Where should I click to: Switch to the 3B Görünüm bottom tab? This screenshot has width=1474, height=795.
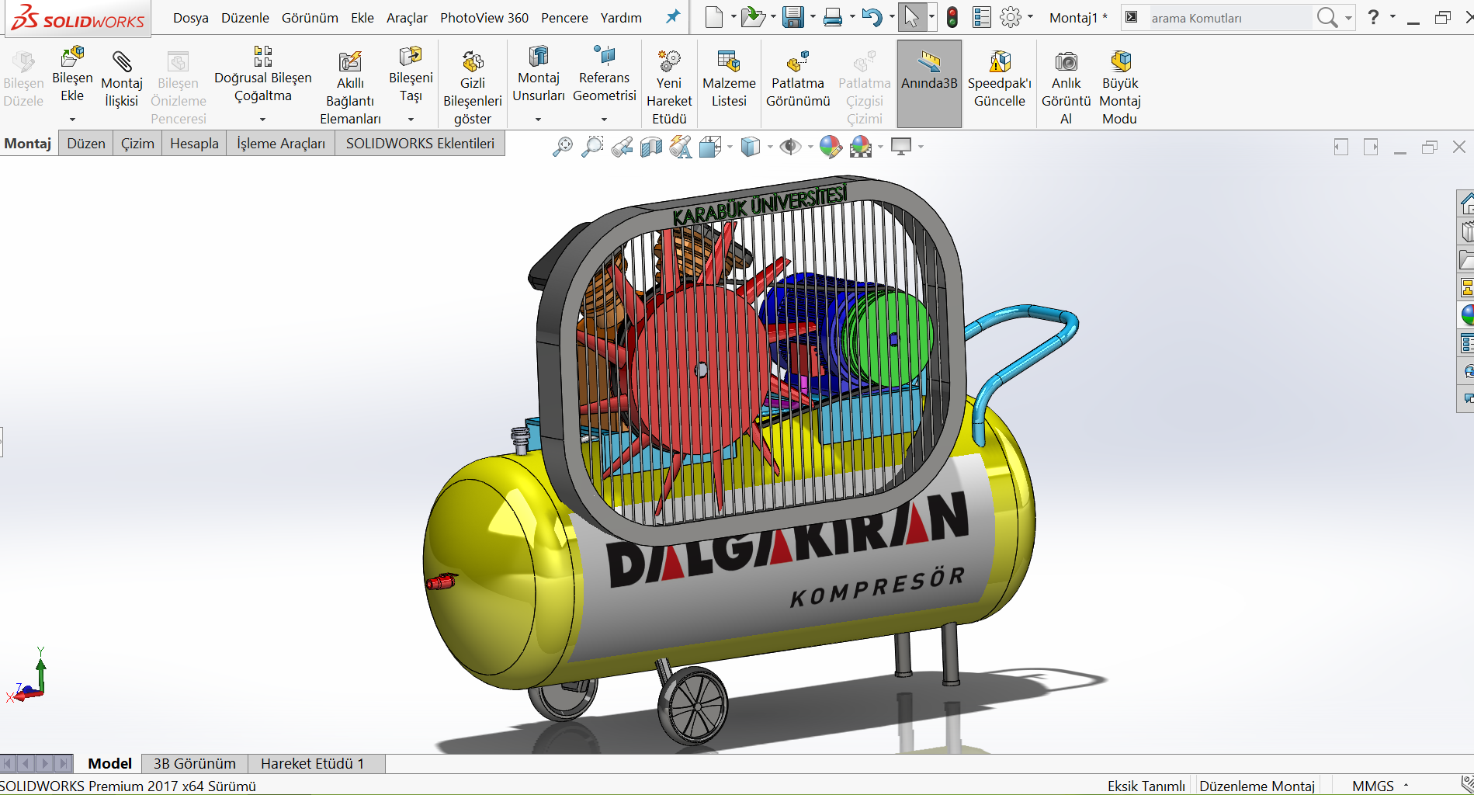click(195, 764)
